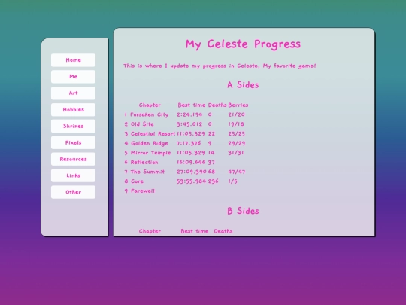The image size is (406, 305).
Task: Open the Art section
Action: click(73, 93)
